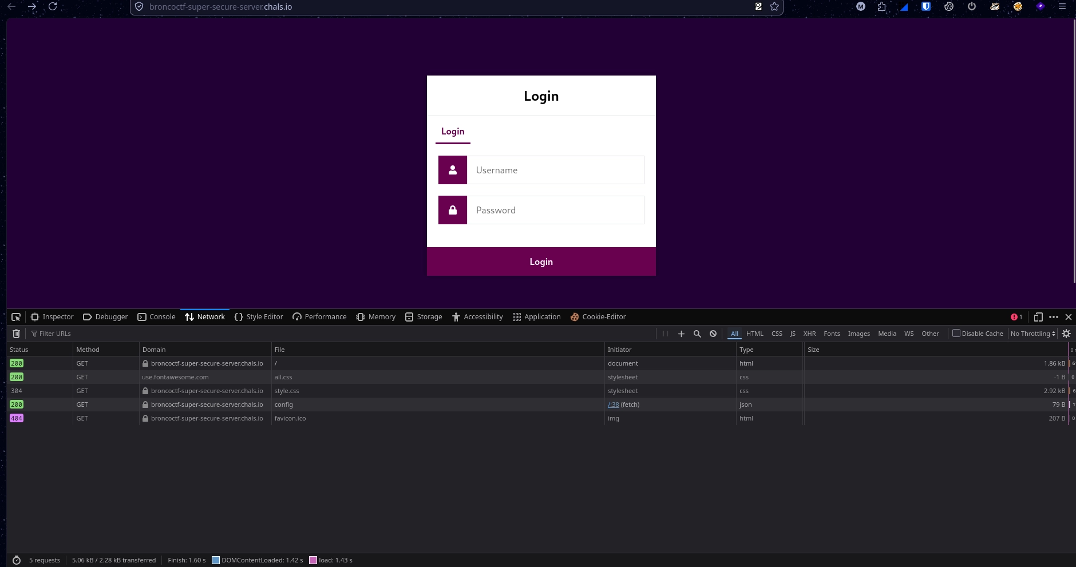Select the Network tab

[205, 317]
